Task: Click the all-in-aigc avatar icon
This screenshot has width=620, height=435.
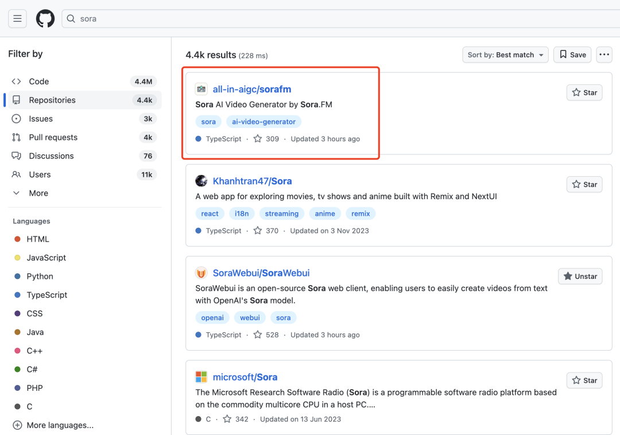Action: pyautogui.click(x=201, y=89)
